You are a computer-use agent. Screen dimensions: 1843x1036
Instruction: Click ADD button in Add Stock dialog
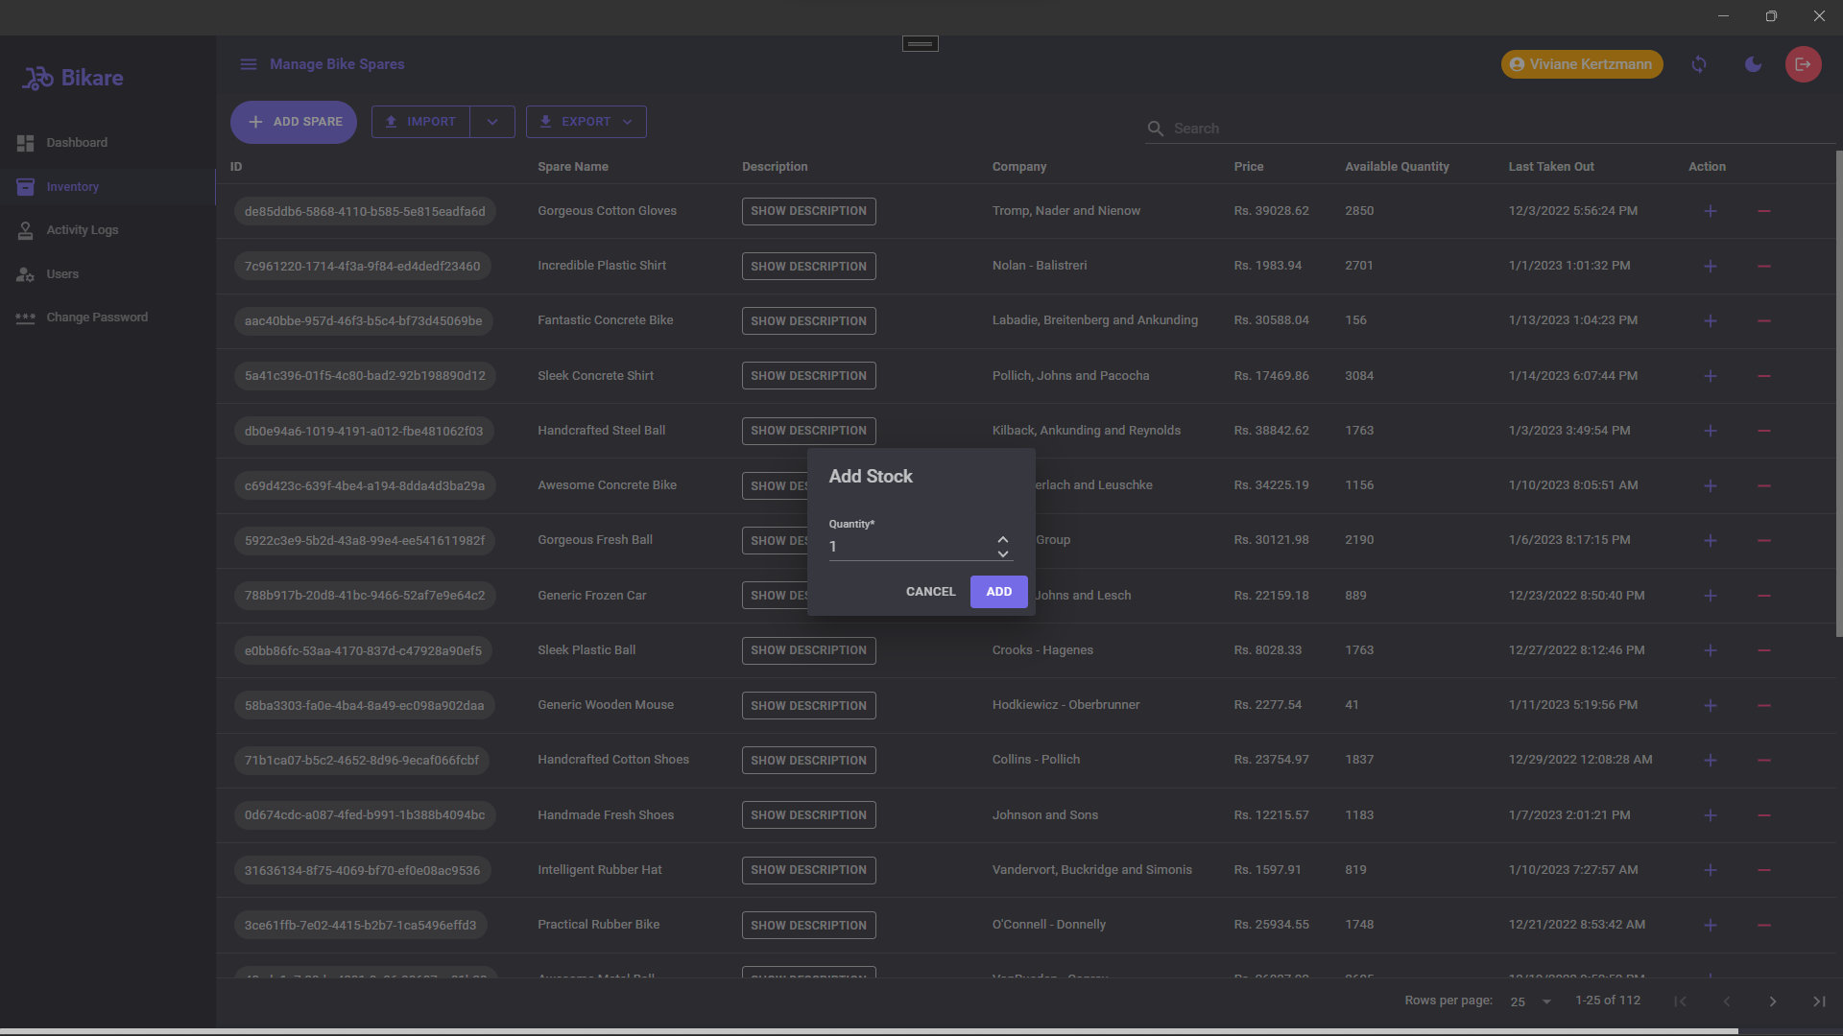(998, 591)
